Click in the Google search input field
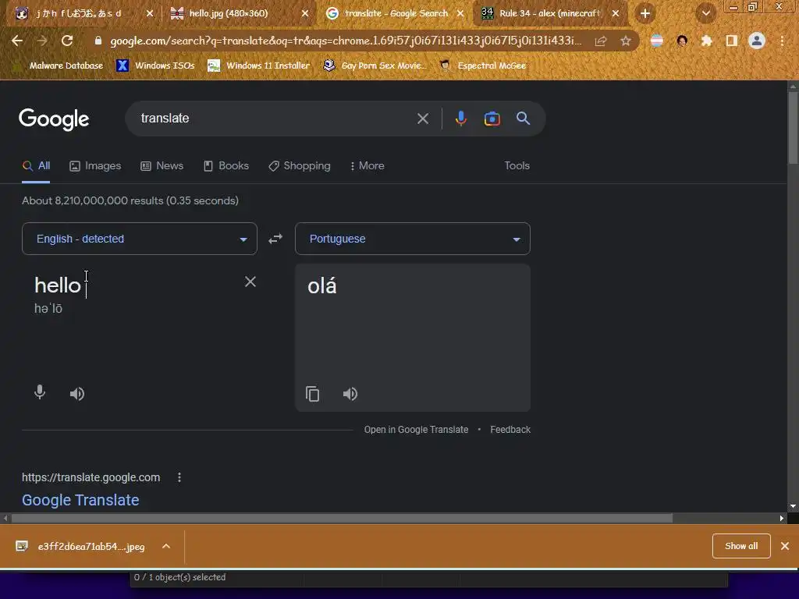799x599 pixels. (x=275, y=119)
